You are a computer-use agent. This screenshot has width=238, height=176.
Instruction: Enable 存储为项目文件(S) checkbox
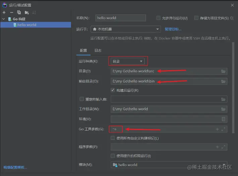[x=196, y=18]
